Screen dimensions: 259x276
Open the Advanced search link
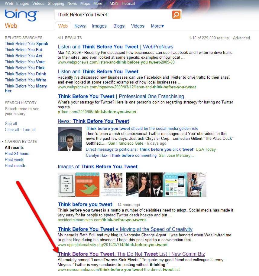[x=241, y=38]
